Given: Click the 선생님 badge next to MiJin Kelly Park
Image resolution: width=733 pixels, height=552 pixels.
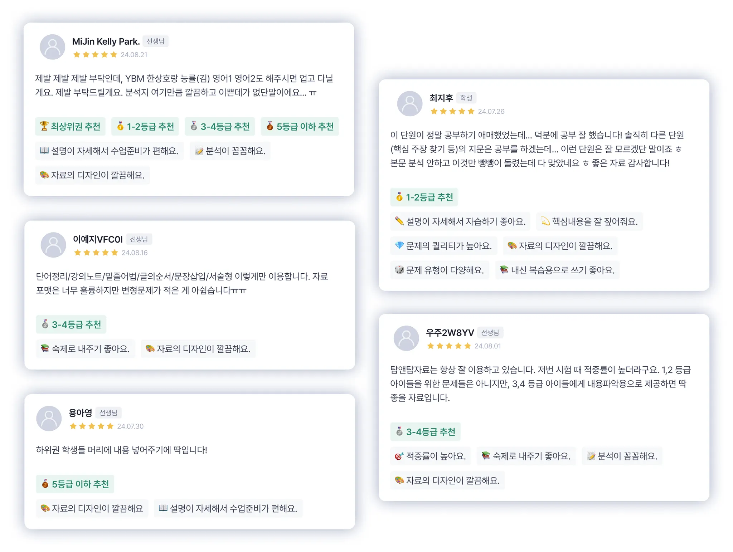Looking at the screenshot, I should (x=155, y=41).
